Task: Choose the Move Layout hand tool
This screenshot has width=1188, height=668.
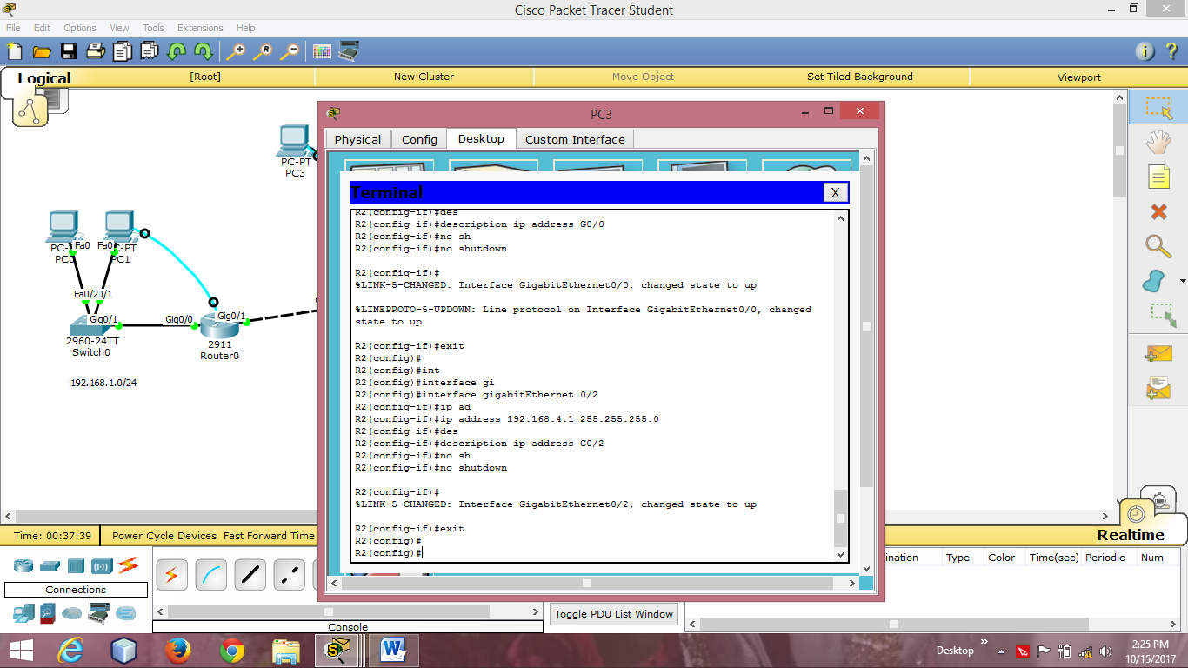Action: pos(1158,142)
